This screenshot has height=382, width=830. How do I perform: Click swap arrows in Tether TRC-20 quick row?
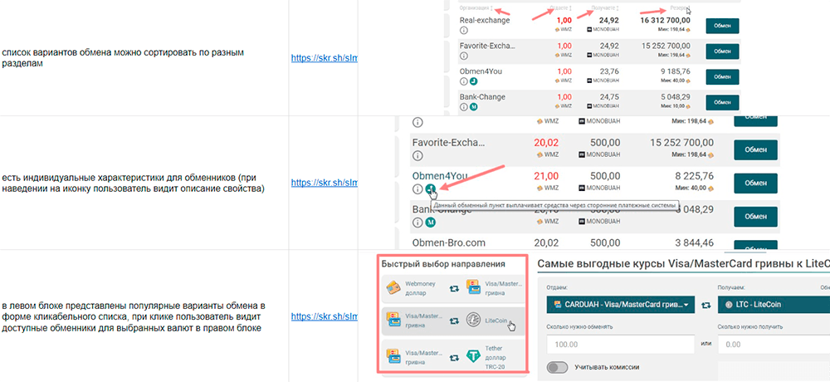tap(454, 357)
